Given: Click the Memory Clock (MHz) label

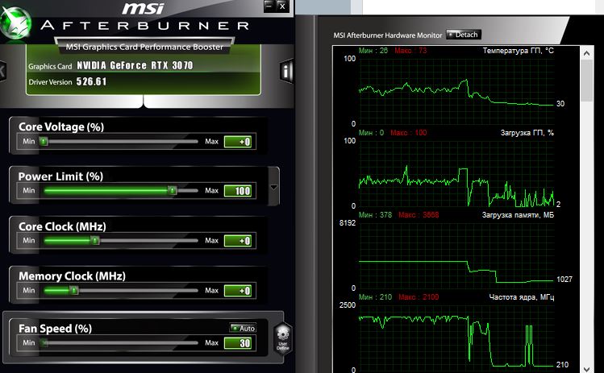Looking at the screenshot, I should point(72,276).
